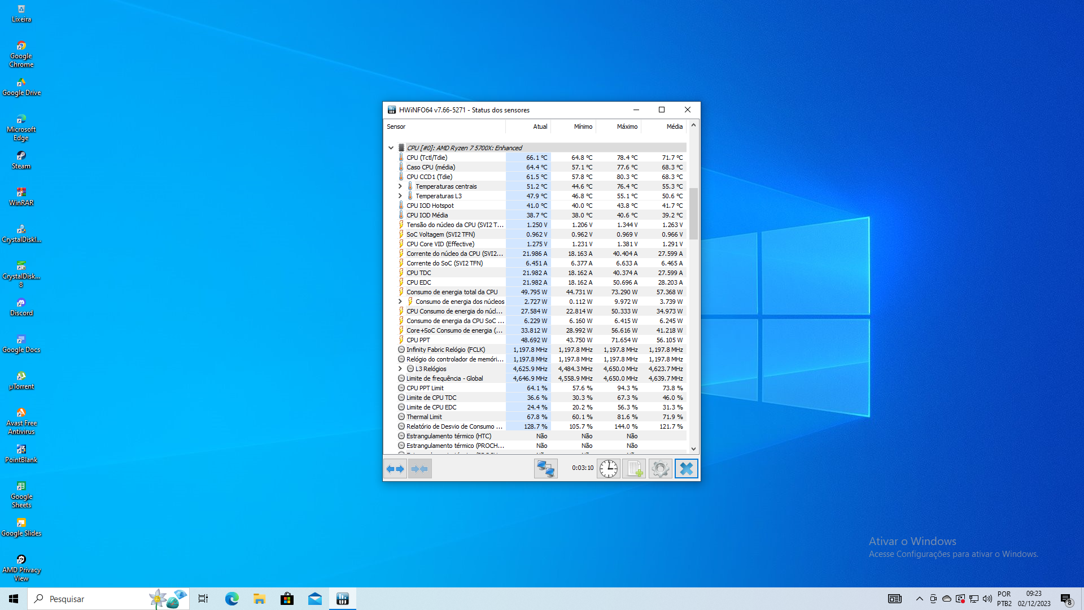
Task: Launch Steam from the desktop
Action: (x=21, y=160)
